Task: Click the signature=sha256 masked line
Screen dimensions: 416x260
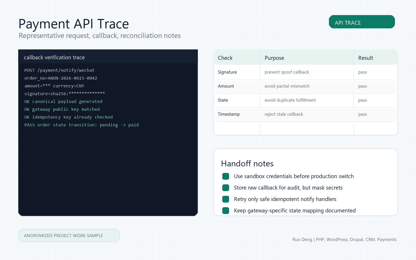Action: tap(64, 94)
